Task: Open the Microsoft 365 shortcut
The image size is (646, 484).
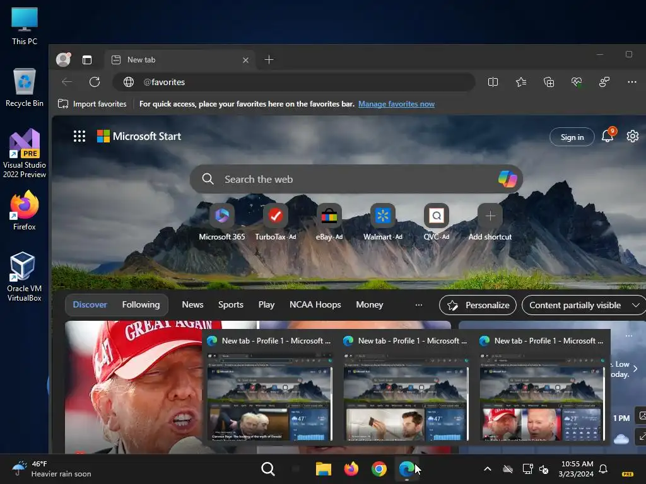Action: click(221, 222)
